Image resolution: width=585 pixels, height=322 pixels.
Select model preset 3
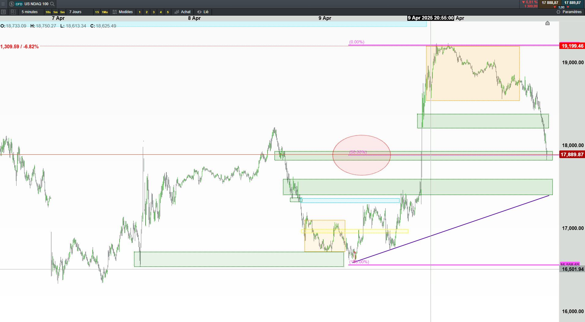(154, 12)
